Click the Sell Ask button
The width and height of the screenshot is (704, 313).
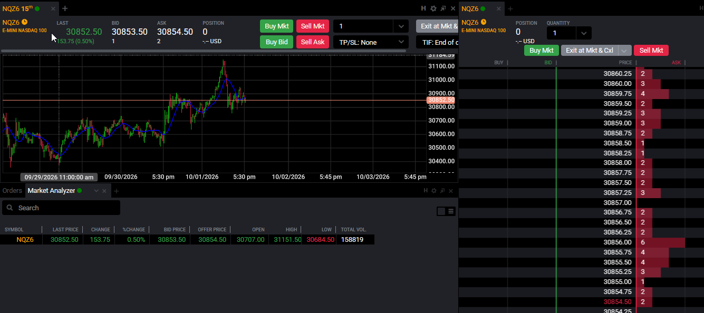click(x=313, y=42)
